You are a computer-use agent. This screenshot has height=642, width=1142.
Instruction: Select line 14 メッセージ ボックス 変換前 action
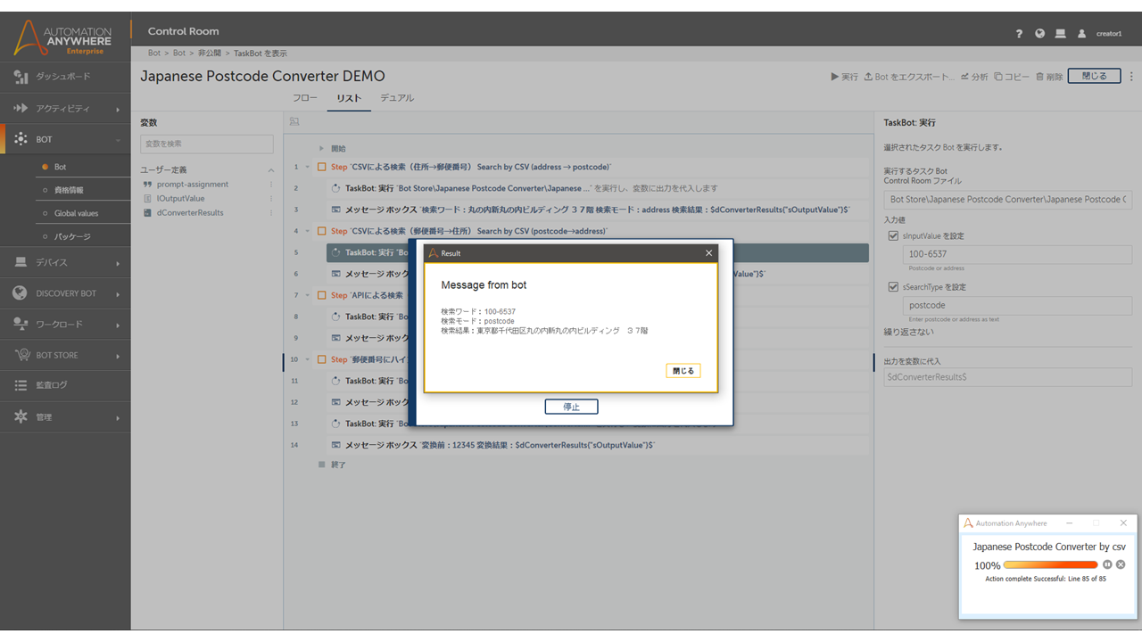click(x=598, y=445)
